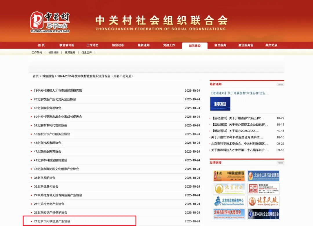The width and height of the screenshot is (313, 226).
Task: Open the 北京民政 link banner
Action: pos(263,201)
